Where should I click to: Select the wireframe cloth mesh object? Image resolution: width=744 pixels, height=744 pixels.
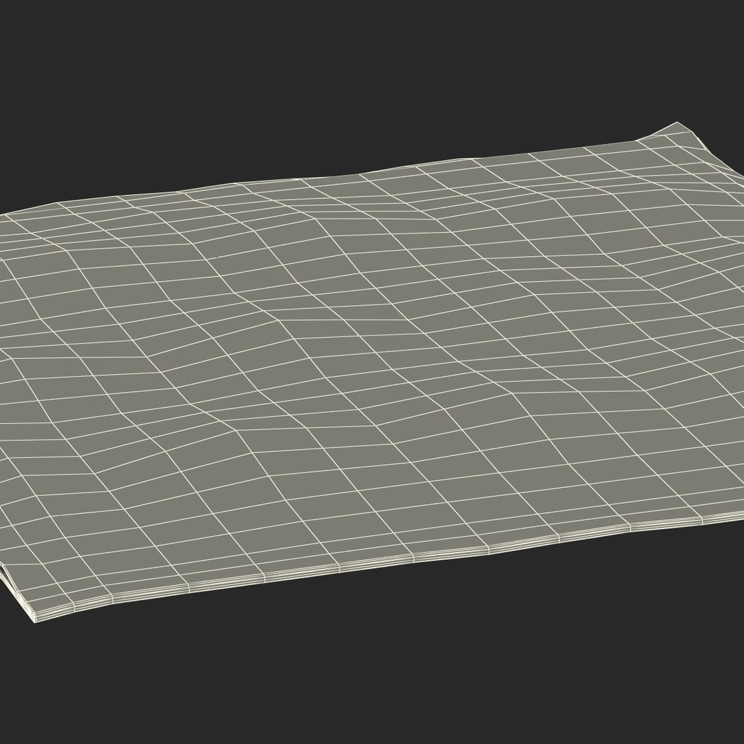tap(372, 373)
